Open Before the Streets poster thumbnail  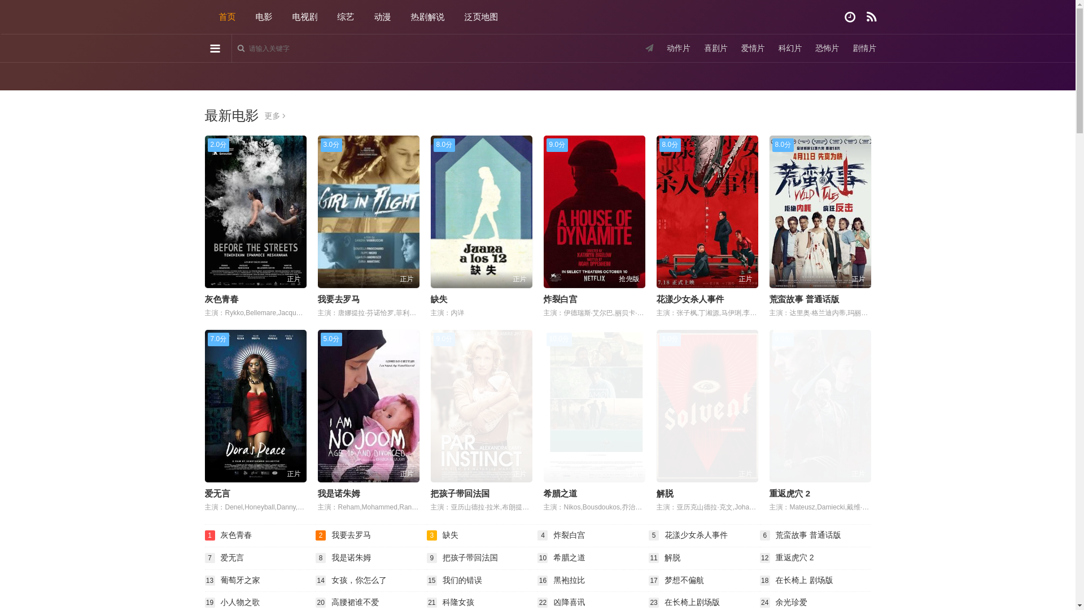(255, 212)
